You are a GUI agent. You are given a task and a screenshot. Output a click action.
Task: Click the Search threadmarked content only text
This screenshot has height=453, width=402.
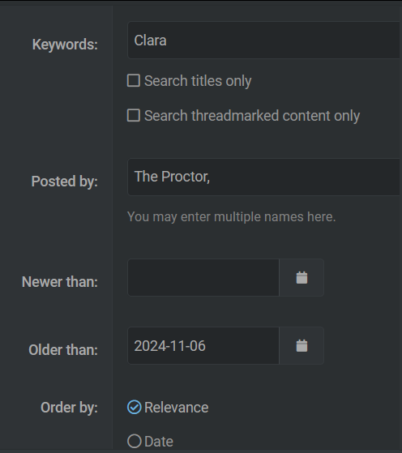pos(252,116)
